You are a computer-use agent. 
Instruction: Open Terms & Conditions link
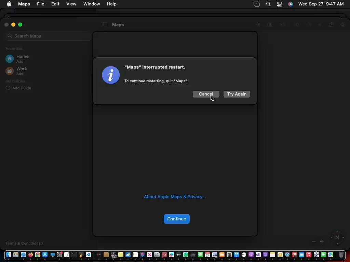24,243
